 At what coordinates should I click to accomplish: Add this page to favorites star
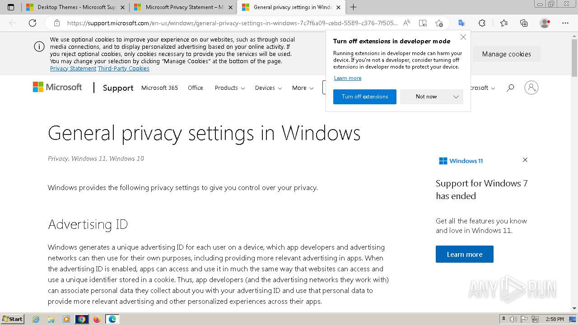click(439, 23)
